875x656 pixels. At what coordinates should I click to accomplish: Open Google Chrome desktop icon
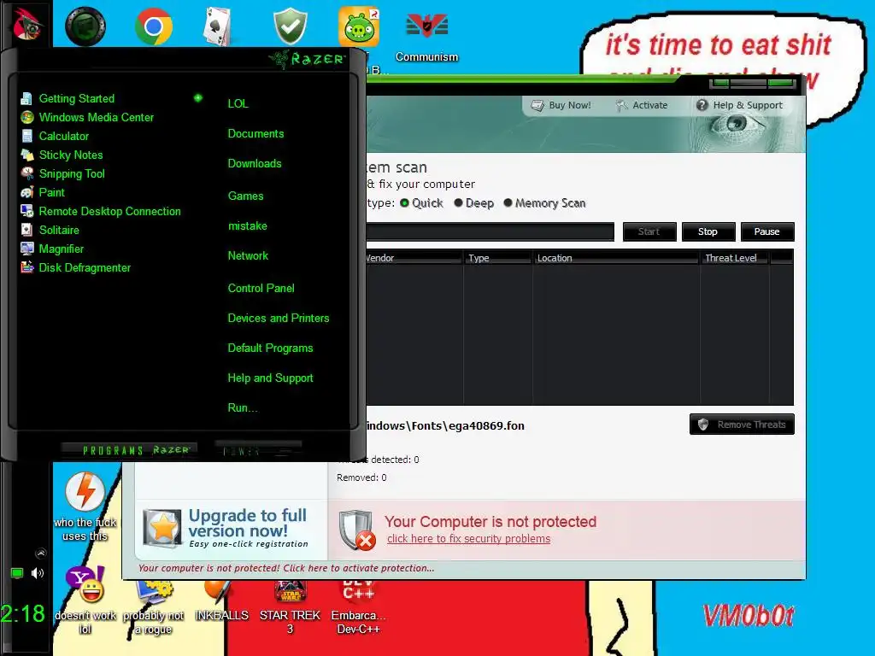(x=154, y=26)
